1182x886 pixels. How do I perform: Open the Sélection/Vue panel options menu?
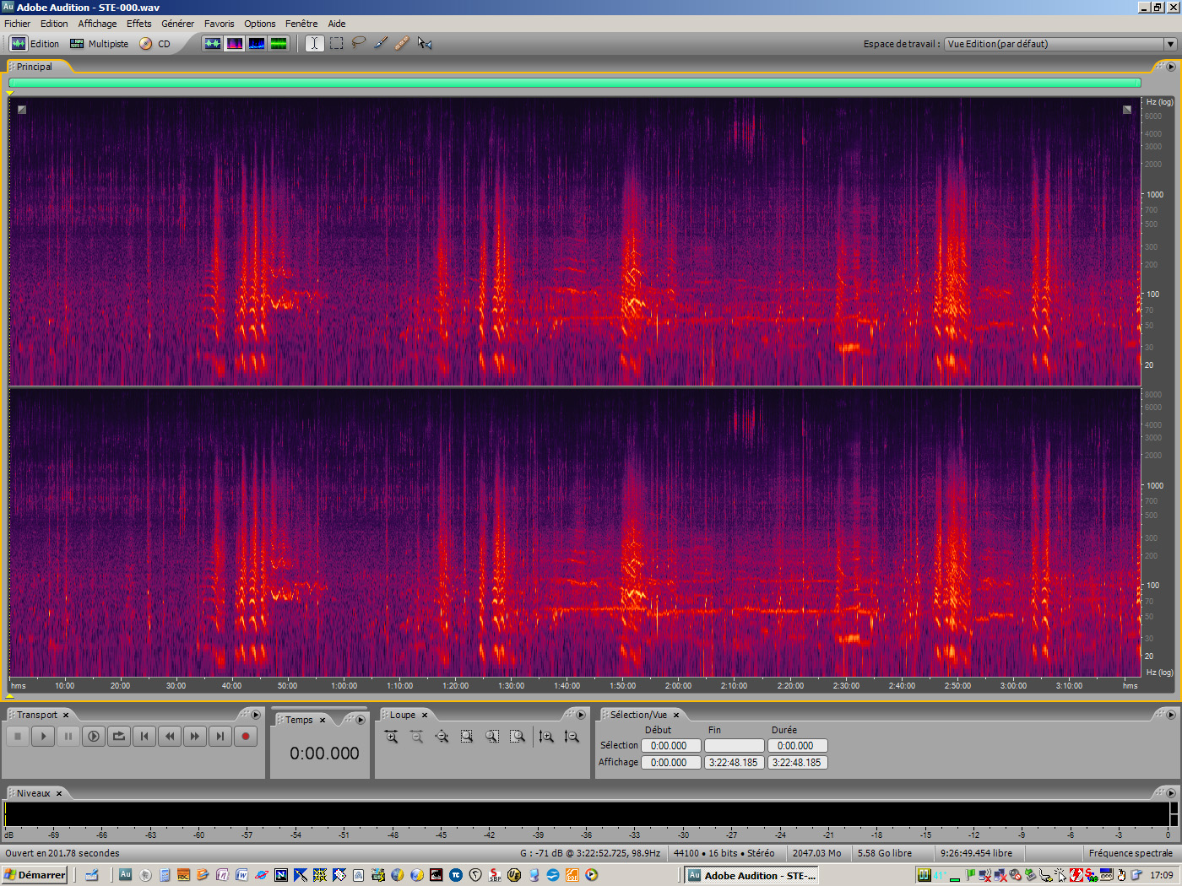pos(1170,715)
